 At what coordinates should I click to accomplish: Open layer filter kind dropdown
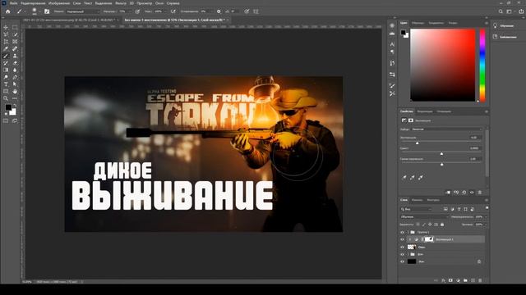(417, 210)
